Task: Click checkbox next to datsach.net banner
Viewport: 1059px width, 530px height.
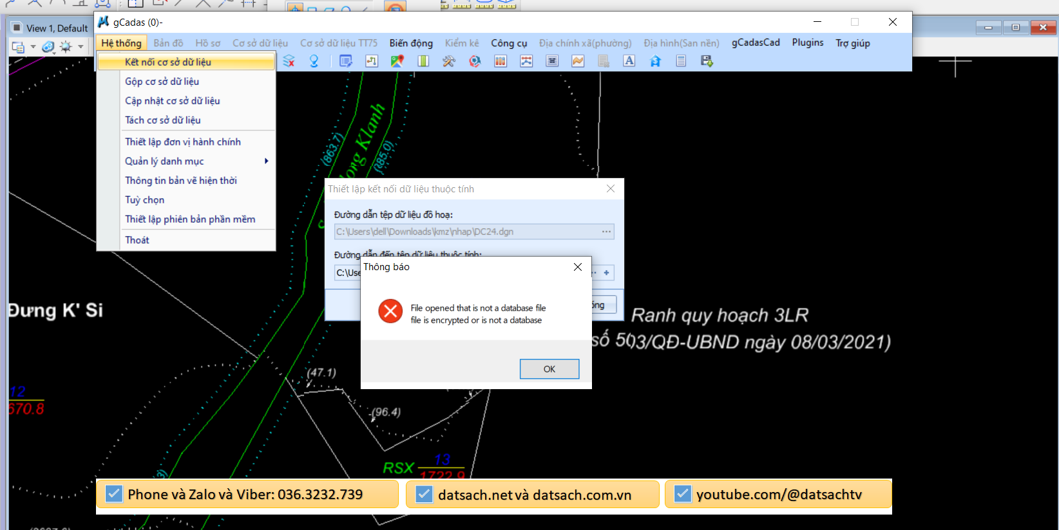Action: click(x=424, y=494)
